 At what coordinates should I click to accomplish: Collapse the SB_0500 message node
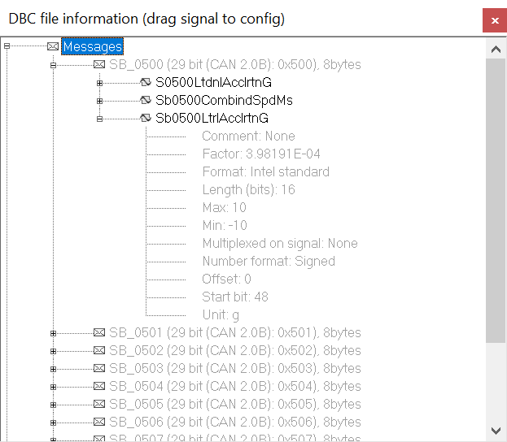(x=53, y=64)
